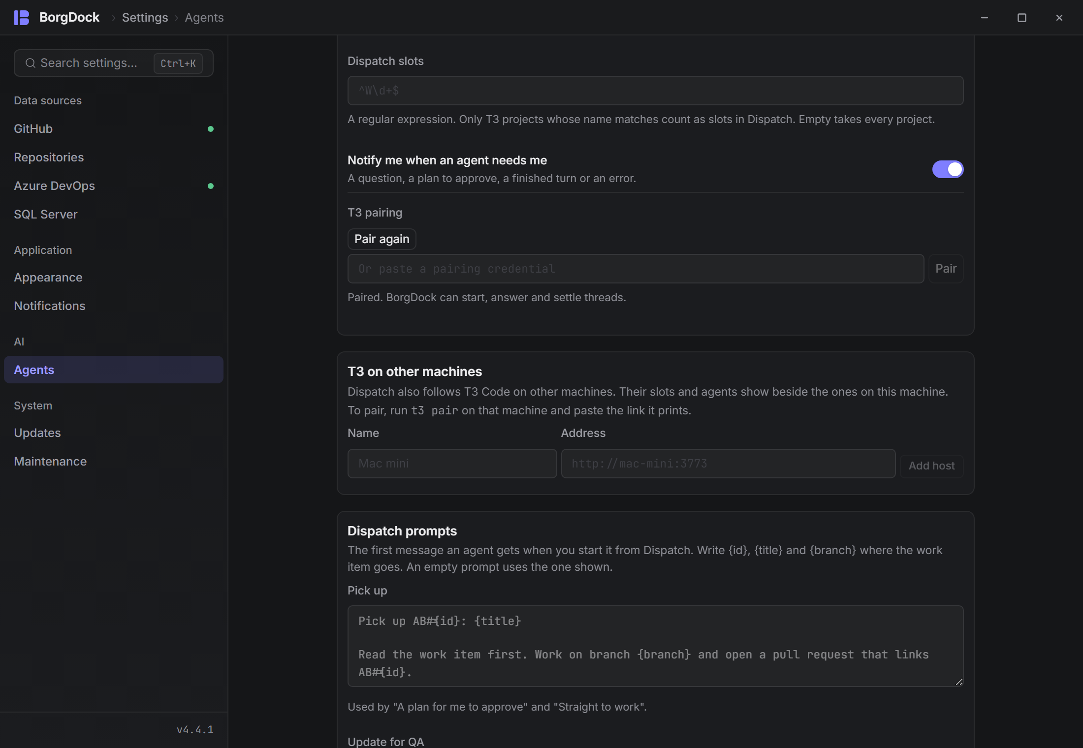Close the BorgDock window
The image size is (1083, 748).
pos(1059,18)
